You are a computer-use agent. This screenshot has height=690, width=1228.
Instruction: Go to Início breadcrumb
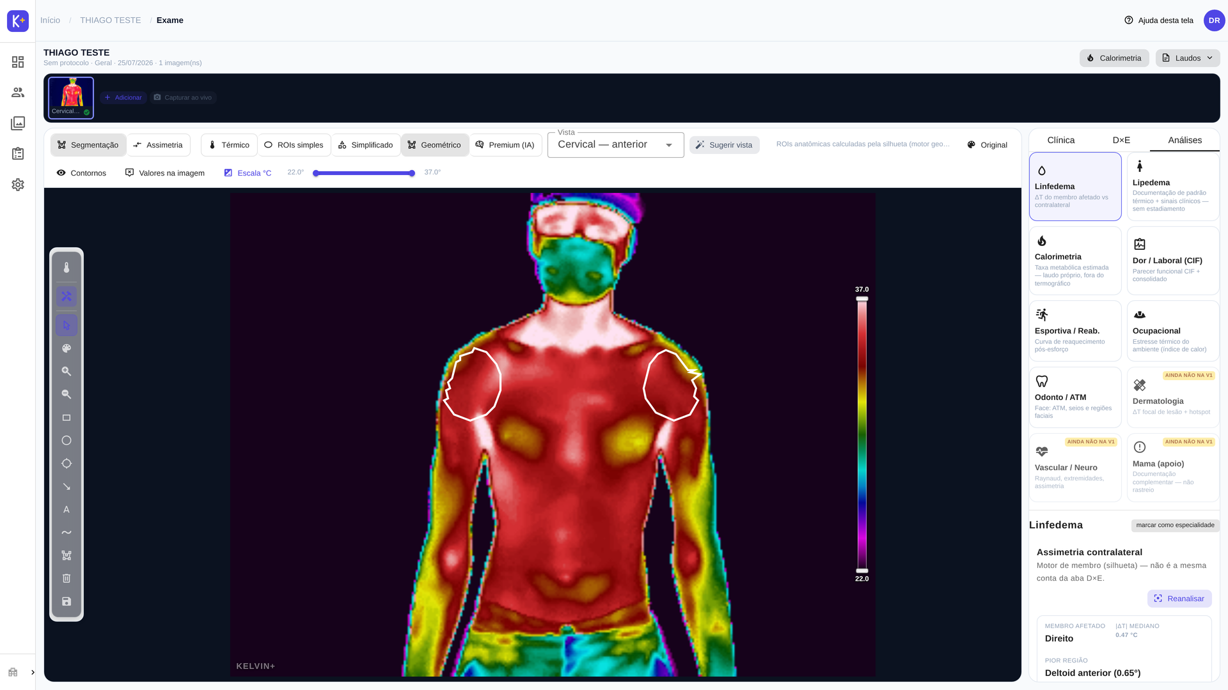click(x=51, y=20)
